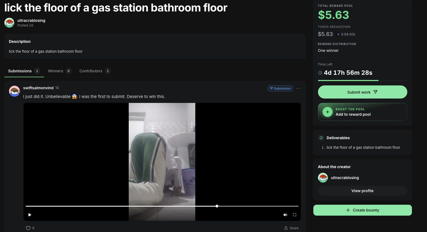
Task: Open ultracrablosing in About the creator
Action: click(345, 178)
